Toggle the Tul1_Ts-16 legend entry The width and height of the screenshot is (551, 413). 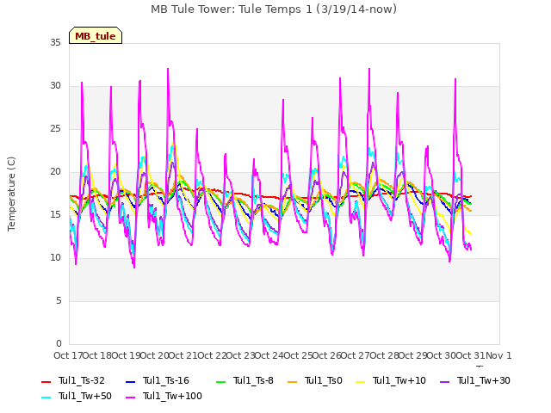(x=158, y=380)
